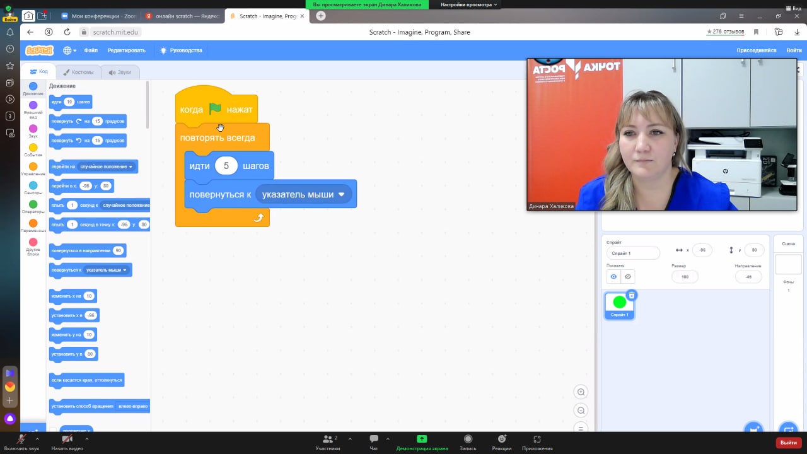Click Войти in Scratch header

(x=794, y=50)
